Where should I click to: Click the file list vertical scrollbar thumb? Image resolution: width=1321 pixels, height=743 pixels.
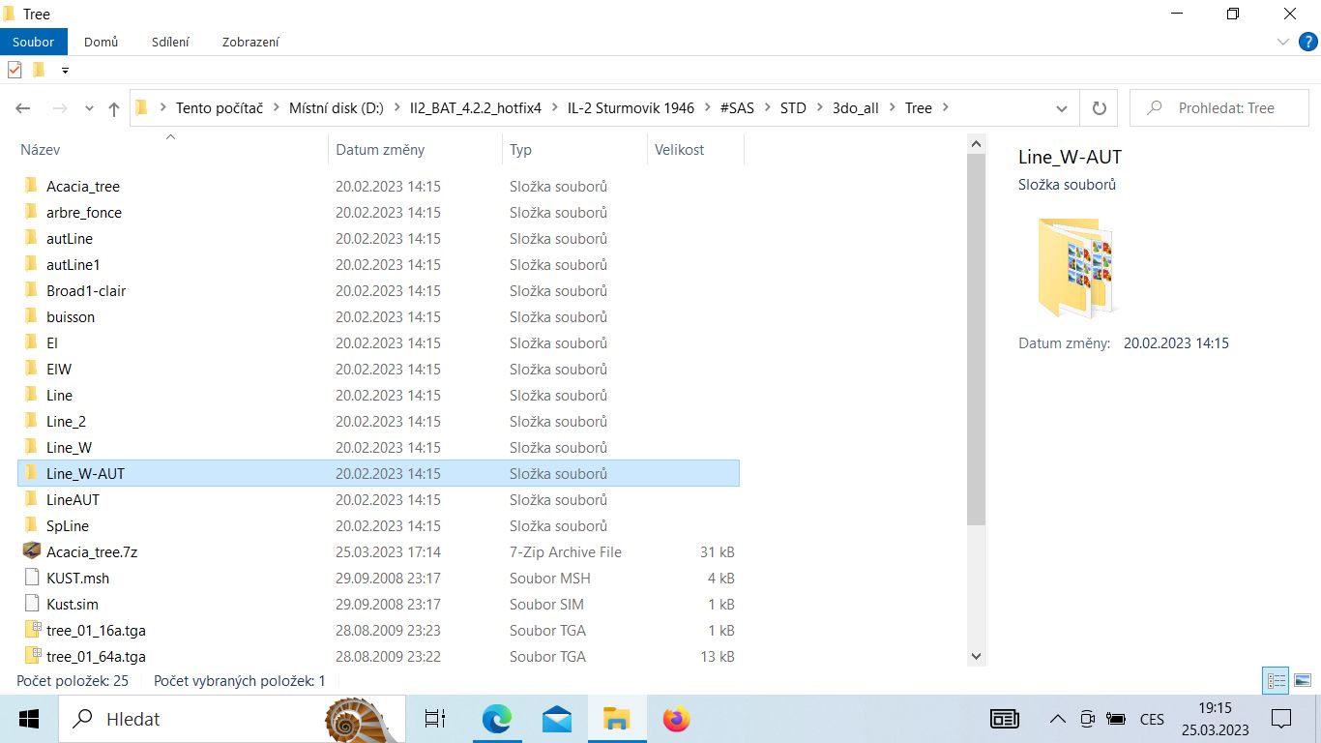[x=976, y=339]
